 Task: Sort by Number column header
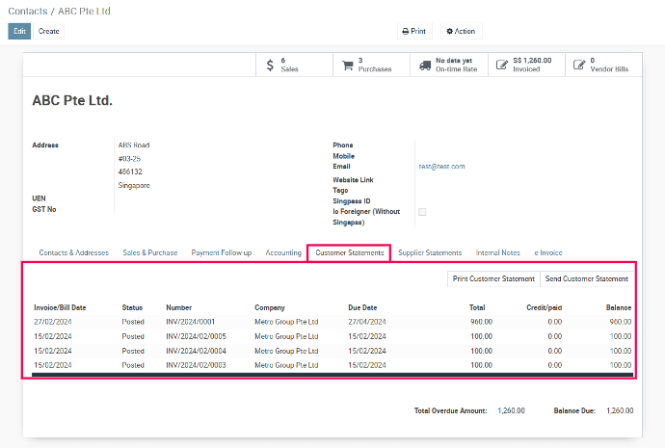[179, 307]
